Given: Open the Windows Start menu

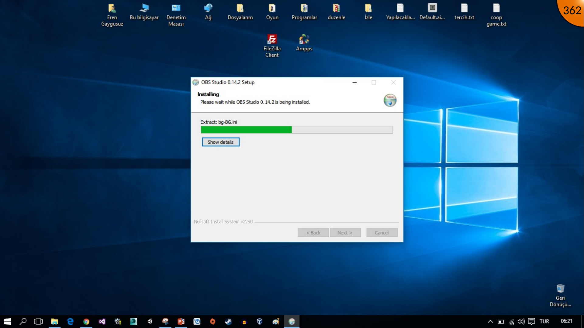Looking at the screenshot, I should click(8, 321).
